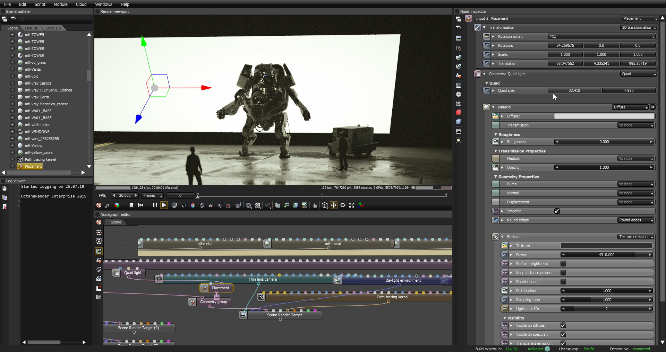
Task: Click the camera icon in inspector sidebar
Action: [459, 48]
